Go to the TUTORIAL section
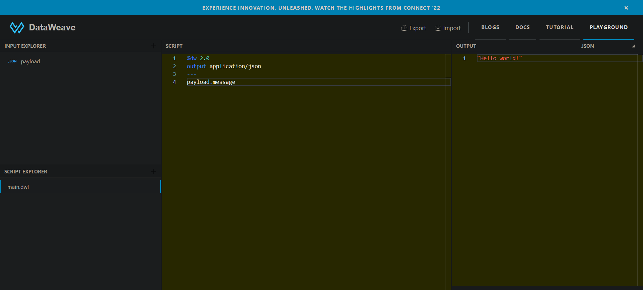Viewport: 643px width, 290px height. tap(560, 27)
